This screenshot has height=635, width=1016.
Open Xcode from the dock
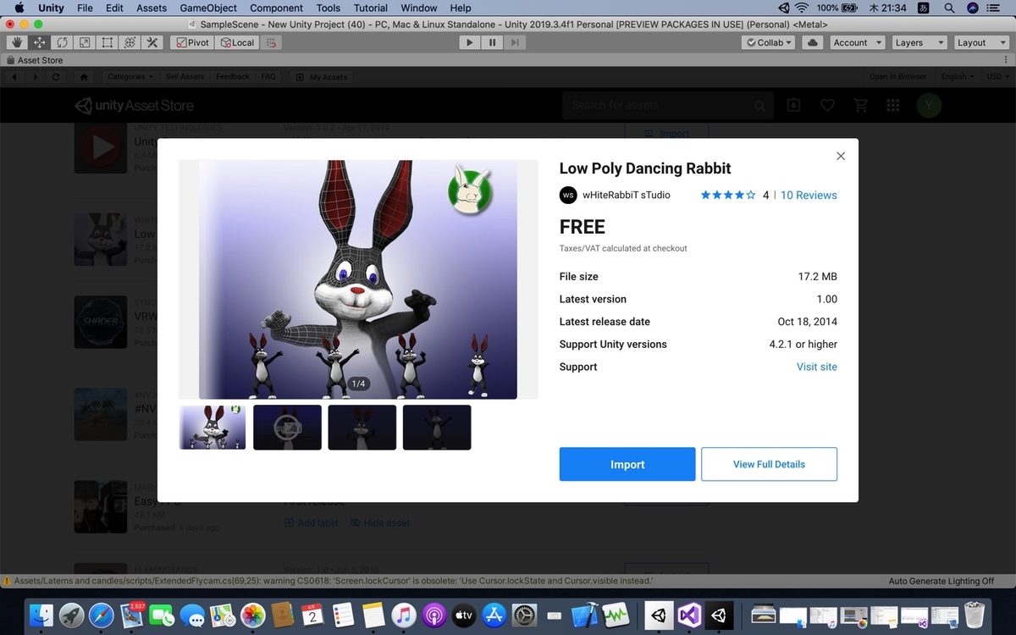(x=585, y=615)
